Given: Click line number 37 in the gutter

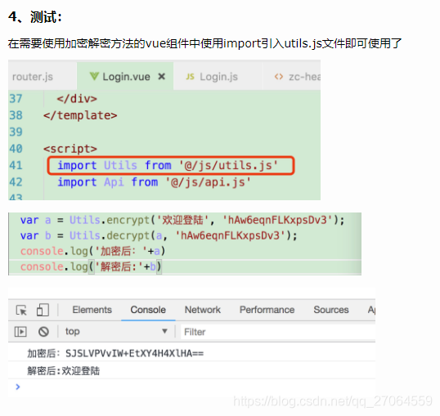Looking at the screenshot, I should pyautogui.click(x=16, y=99).
